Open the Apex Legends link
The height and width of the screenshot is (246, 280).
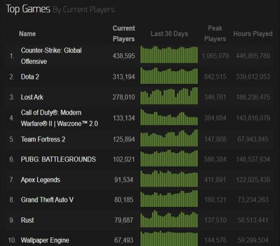(40, 180)
